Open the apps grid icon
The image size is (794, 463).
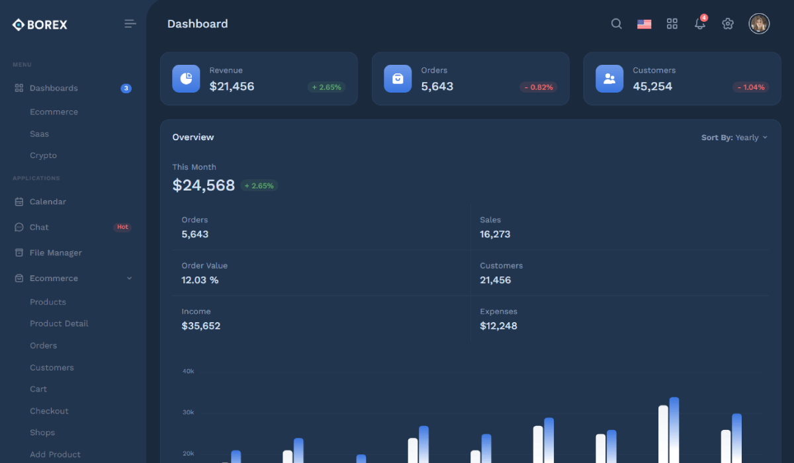[x=672, y=24]
